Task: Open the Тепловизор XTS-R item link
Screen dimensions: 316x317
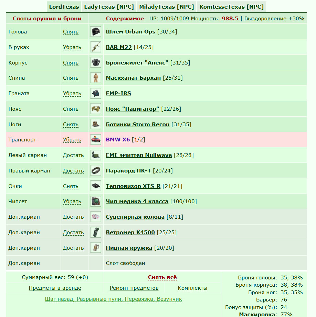Action: pyautogui.click(x=133, y=186)
